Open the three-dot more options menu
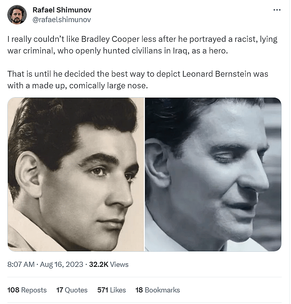Viewport: 291px width, 304px height. [277, 10]
